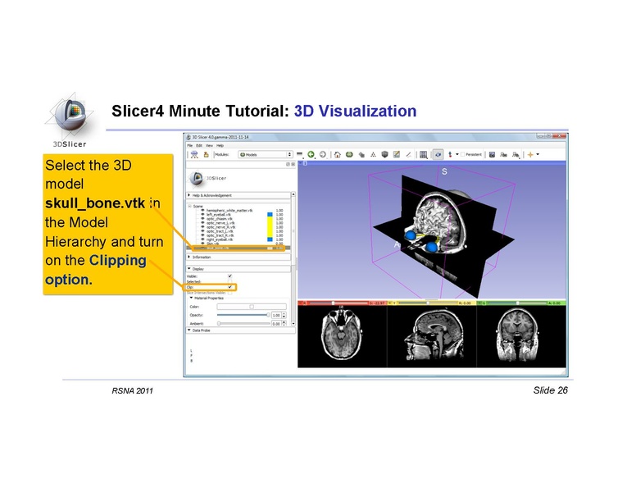Click the Ambient slider track
This screenshot has height=492, width=636.
coord(244,324)
